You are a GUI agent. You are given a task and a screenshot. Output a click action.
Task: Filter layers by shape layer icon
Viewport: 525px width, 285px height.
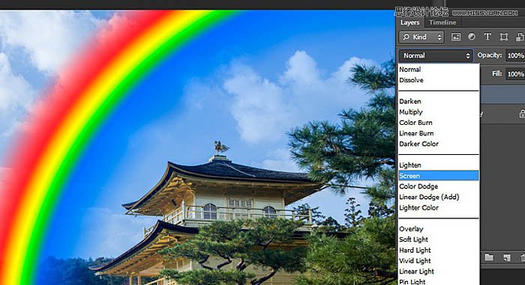pyautogui.click(x=503, y=37)
